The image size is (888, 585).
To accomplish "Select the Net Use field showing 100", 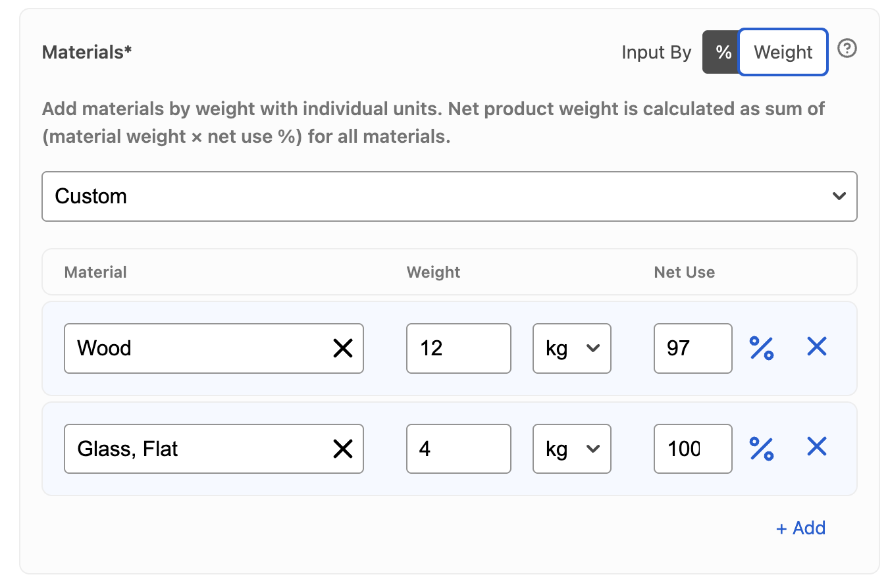I will [x=693, y=449].
